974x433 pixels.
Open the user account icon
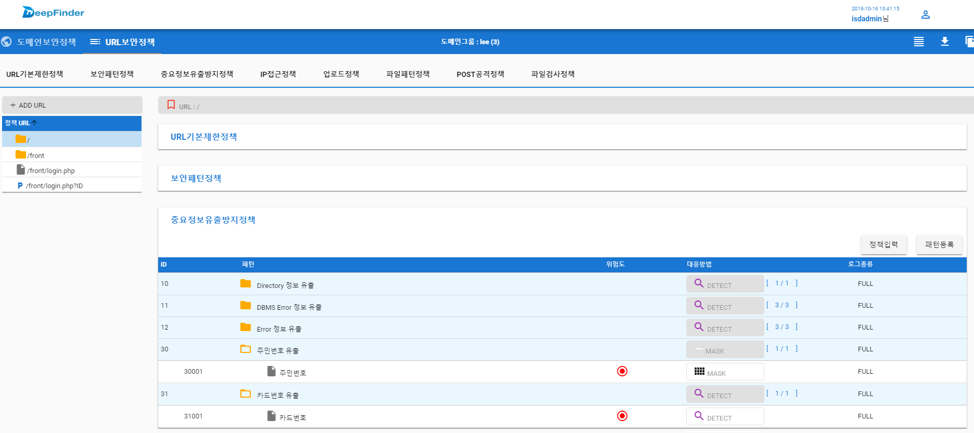click(925, 15)
